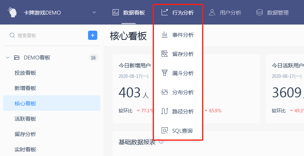Image resolution: width=304 pixels, height=156 pixels.
Task: Open 新增看板 from the sidebar list
Action: point(25,88)
